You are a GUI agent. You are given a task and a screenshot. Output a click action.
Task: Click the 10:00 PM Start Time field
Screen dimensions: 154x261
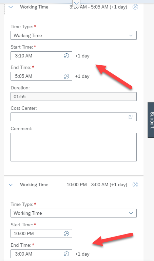click(41, 233)
